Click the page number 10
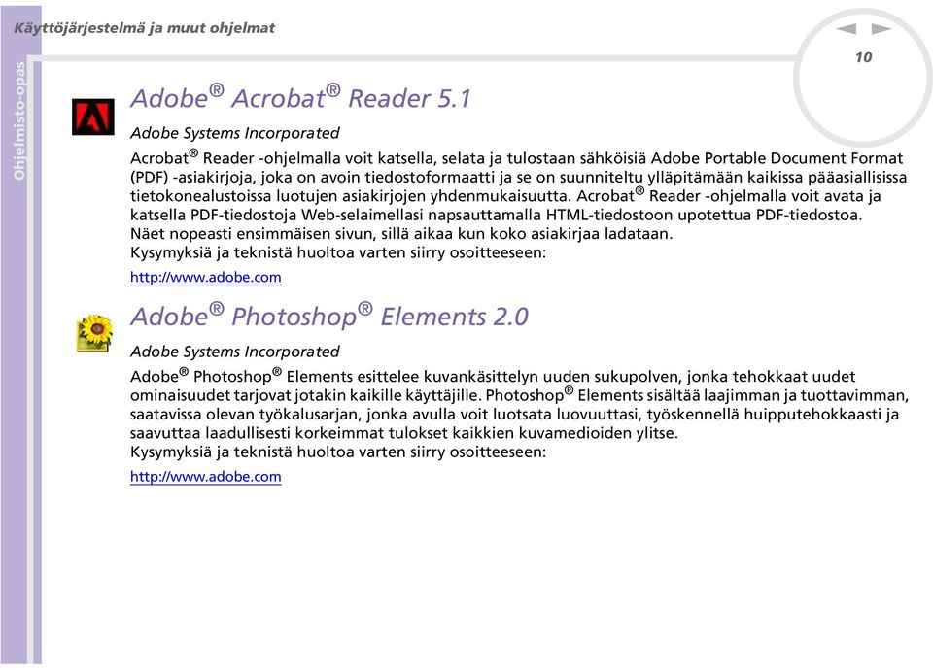The width and height of the screenshot is (933, 670). point(863,57)
